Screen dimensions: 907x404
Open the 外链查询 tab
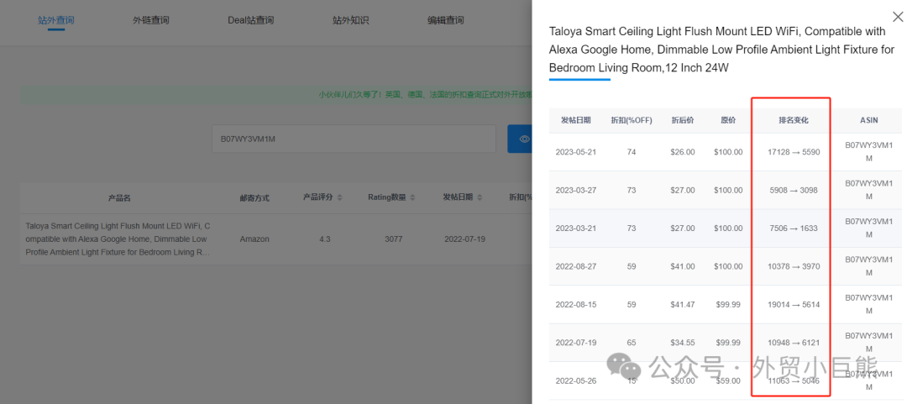[x=151, y=20]
